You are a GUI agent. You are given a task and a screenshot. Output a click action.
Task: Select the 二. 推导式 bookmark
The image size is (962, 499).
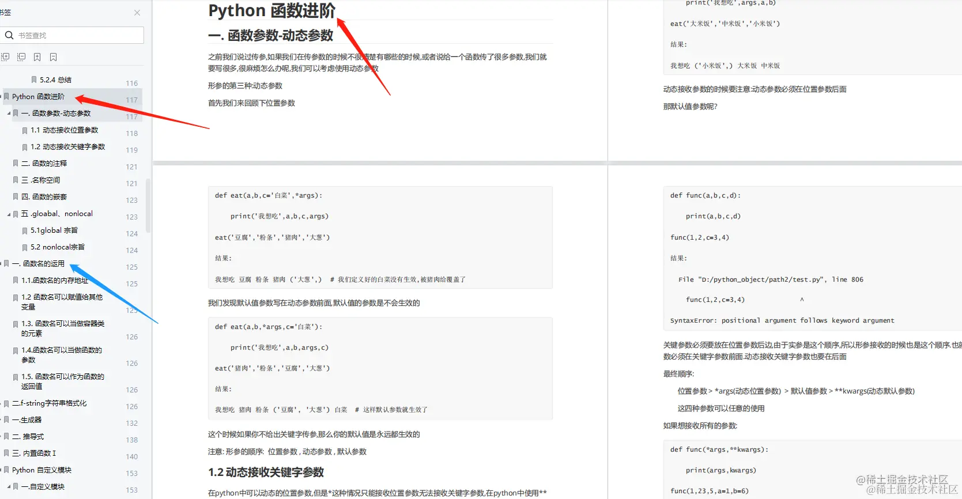point(28,437)
